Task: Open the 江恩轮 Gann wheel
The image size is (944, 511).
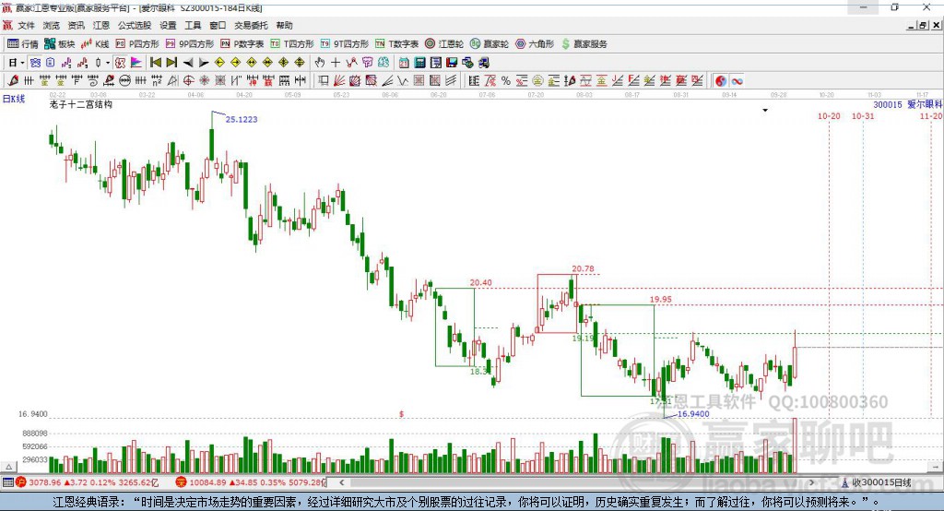Action: (444, 44)
